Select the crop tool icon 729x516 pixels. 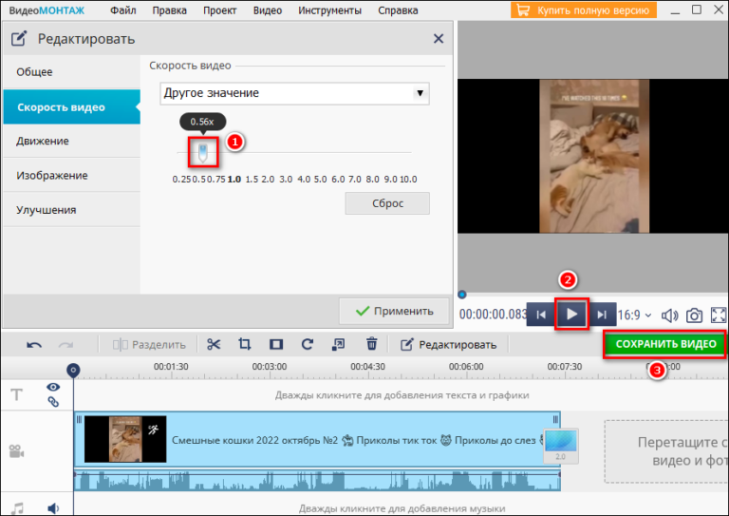pos(244,344)
